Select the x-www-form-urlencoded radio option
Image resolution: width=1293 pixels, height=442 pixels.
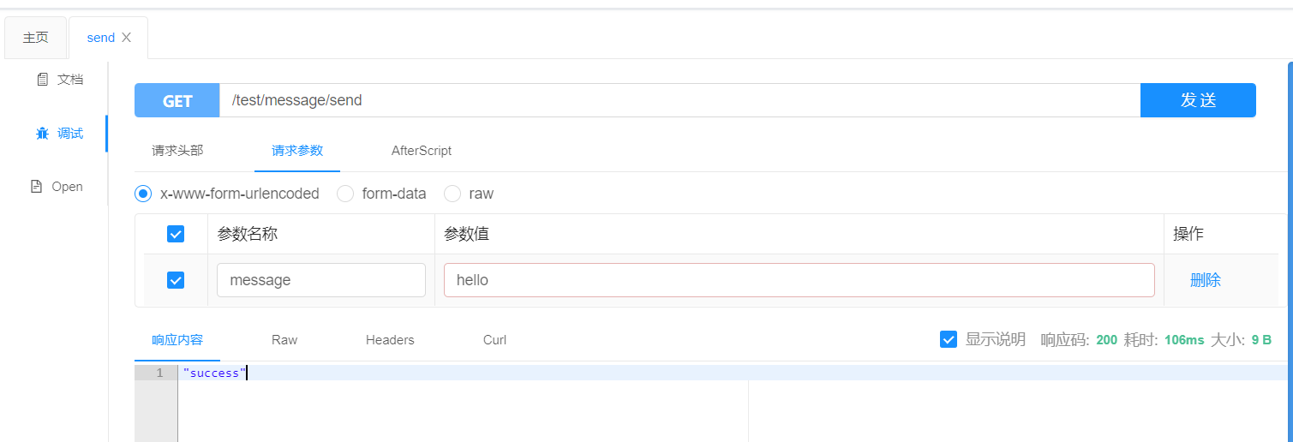143,194
